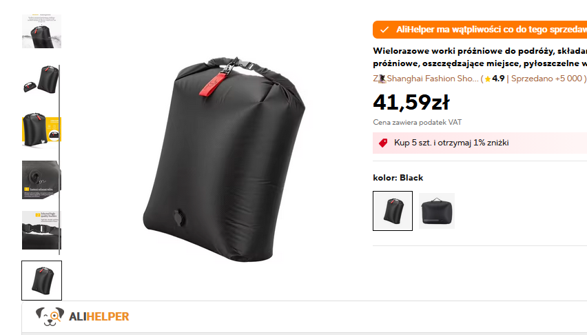Image resolution: width=587 pixels, height=335 pixels.
Task: Select the Black roll-top bag color variant
Action: click(x=393, y=211)
